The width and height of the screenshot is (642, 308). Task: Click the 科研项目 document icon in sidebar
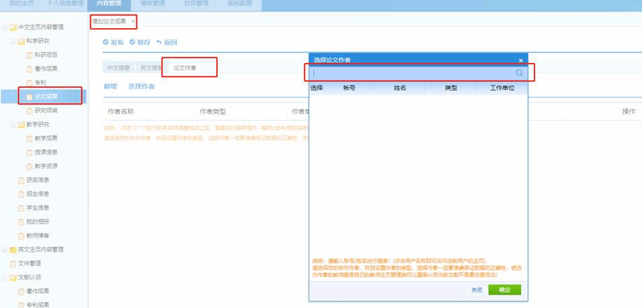(x=29, y=55)
